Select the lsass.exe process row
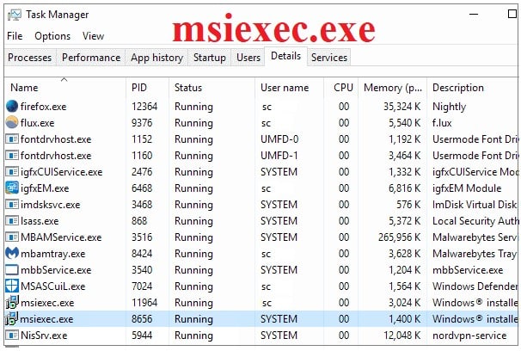The image size is (521, 351). point(261,221)
